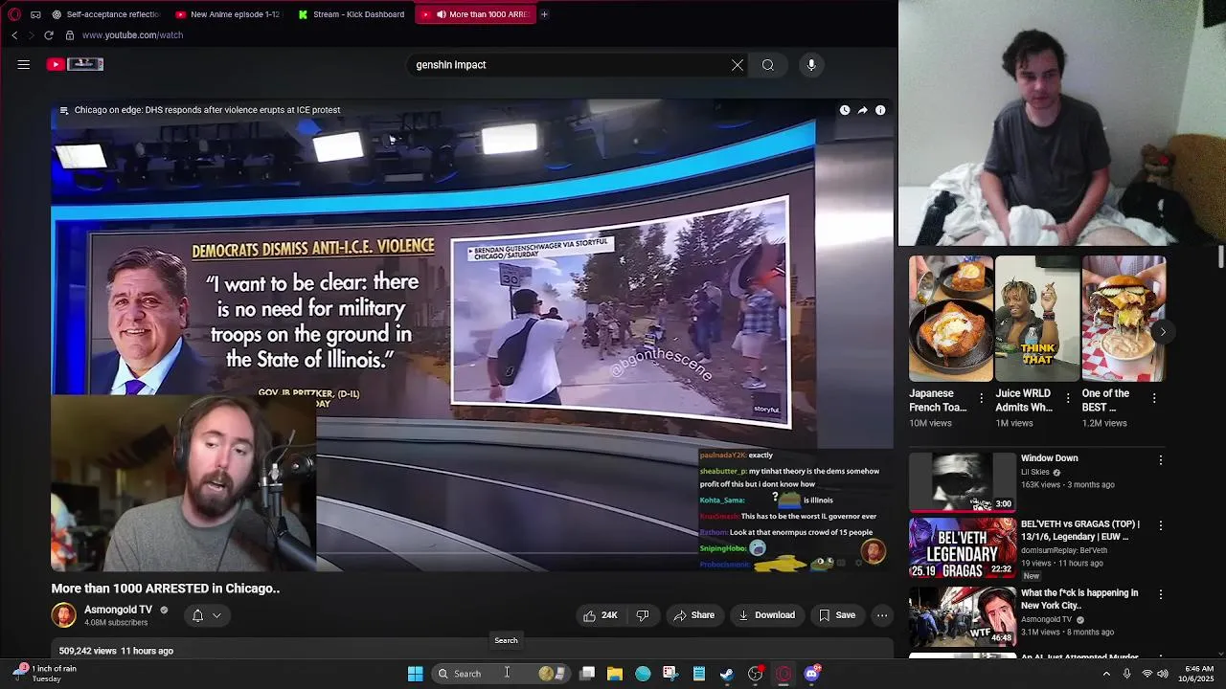Show the embedded clip's info icon
The height and width of the screenshot is (689, 1226).
tap(880, 110)
